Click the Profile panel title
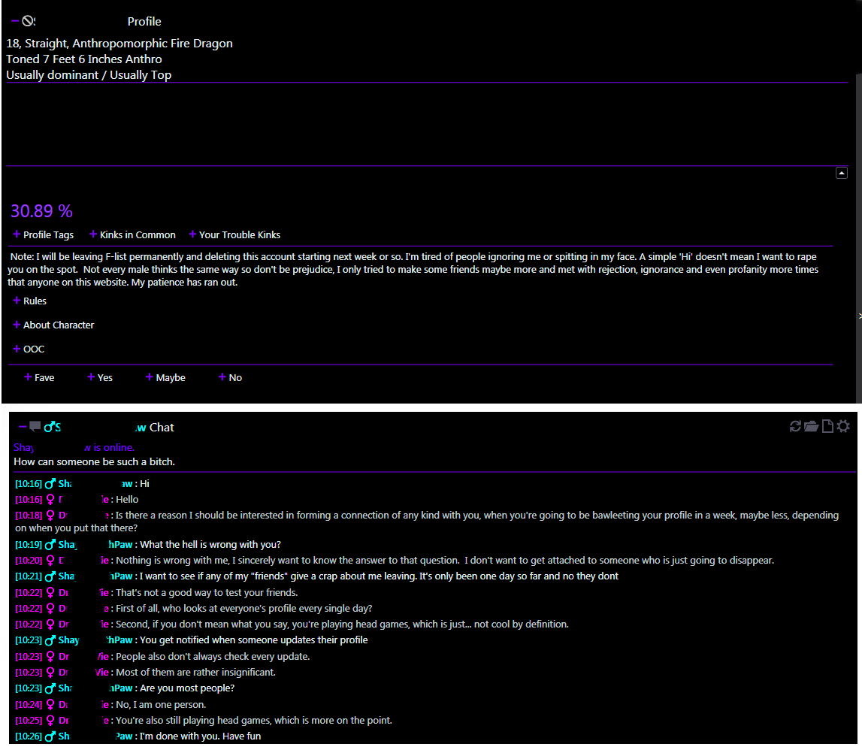The image size is (862, 750). point(144,22)
